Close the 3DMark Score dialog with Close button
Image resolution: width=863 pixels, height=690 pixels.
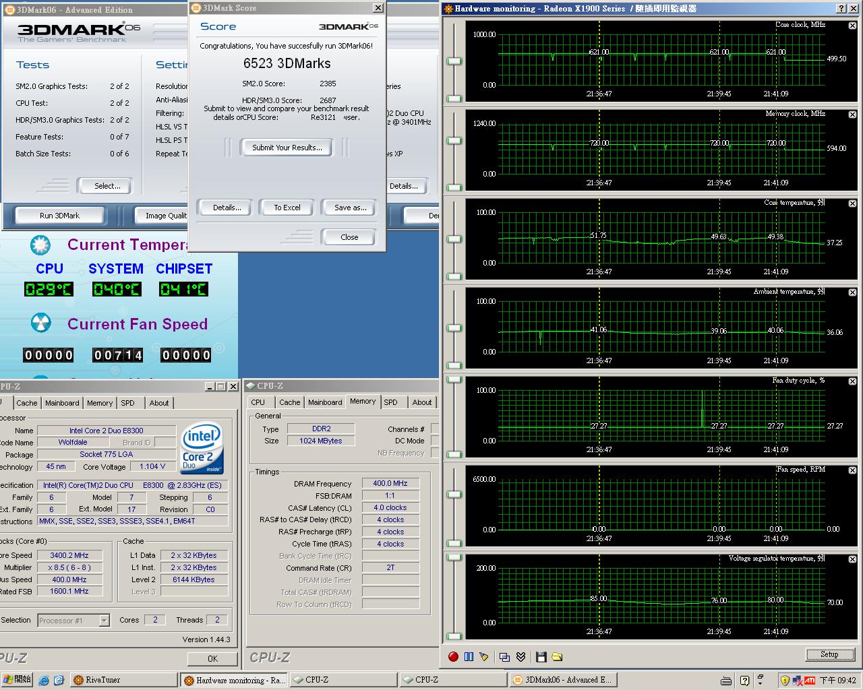349,237
